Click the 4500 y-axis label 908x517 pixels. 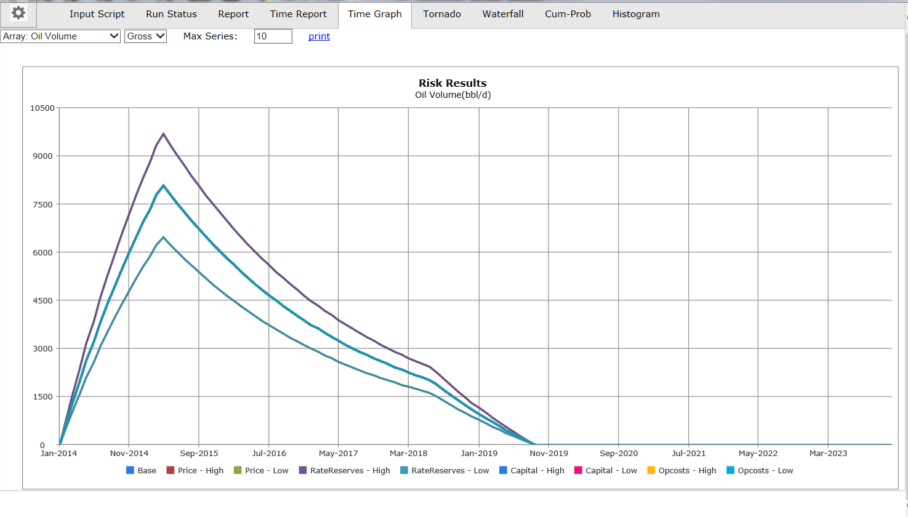click(42, 300)
